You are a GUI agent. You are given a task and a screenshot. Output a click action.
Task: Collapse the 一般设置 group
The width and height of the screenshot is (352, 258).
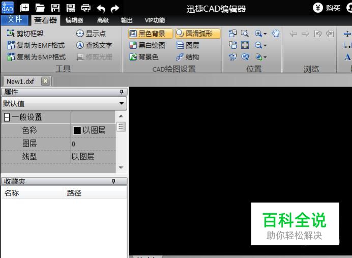[x=7, y=117]
